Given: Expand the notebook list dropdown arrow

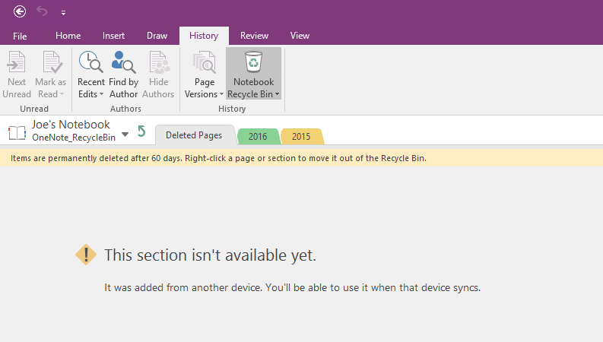Looking at the screenshot, I should pos(125,135).
